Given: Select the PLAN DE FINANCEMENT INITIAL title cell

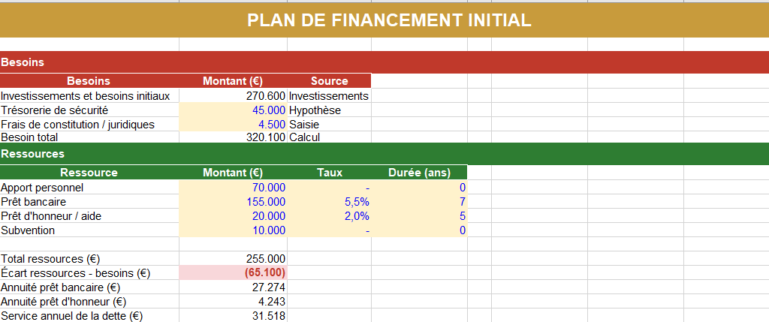Looking at the screenshot, I should (384, 20).
